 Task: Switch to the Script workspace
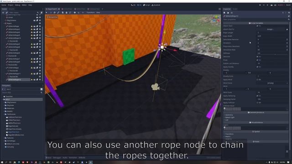(x=147, y=5)
